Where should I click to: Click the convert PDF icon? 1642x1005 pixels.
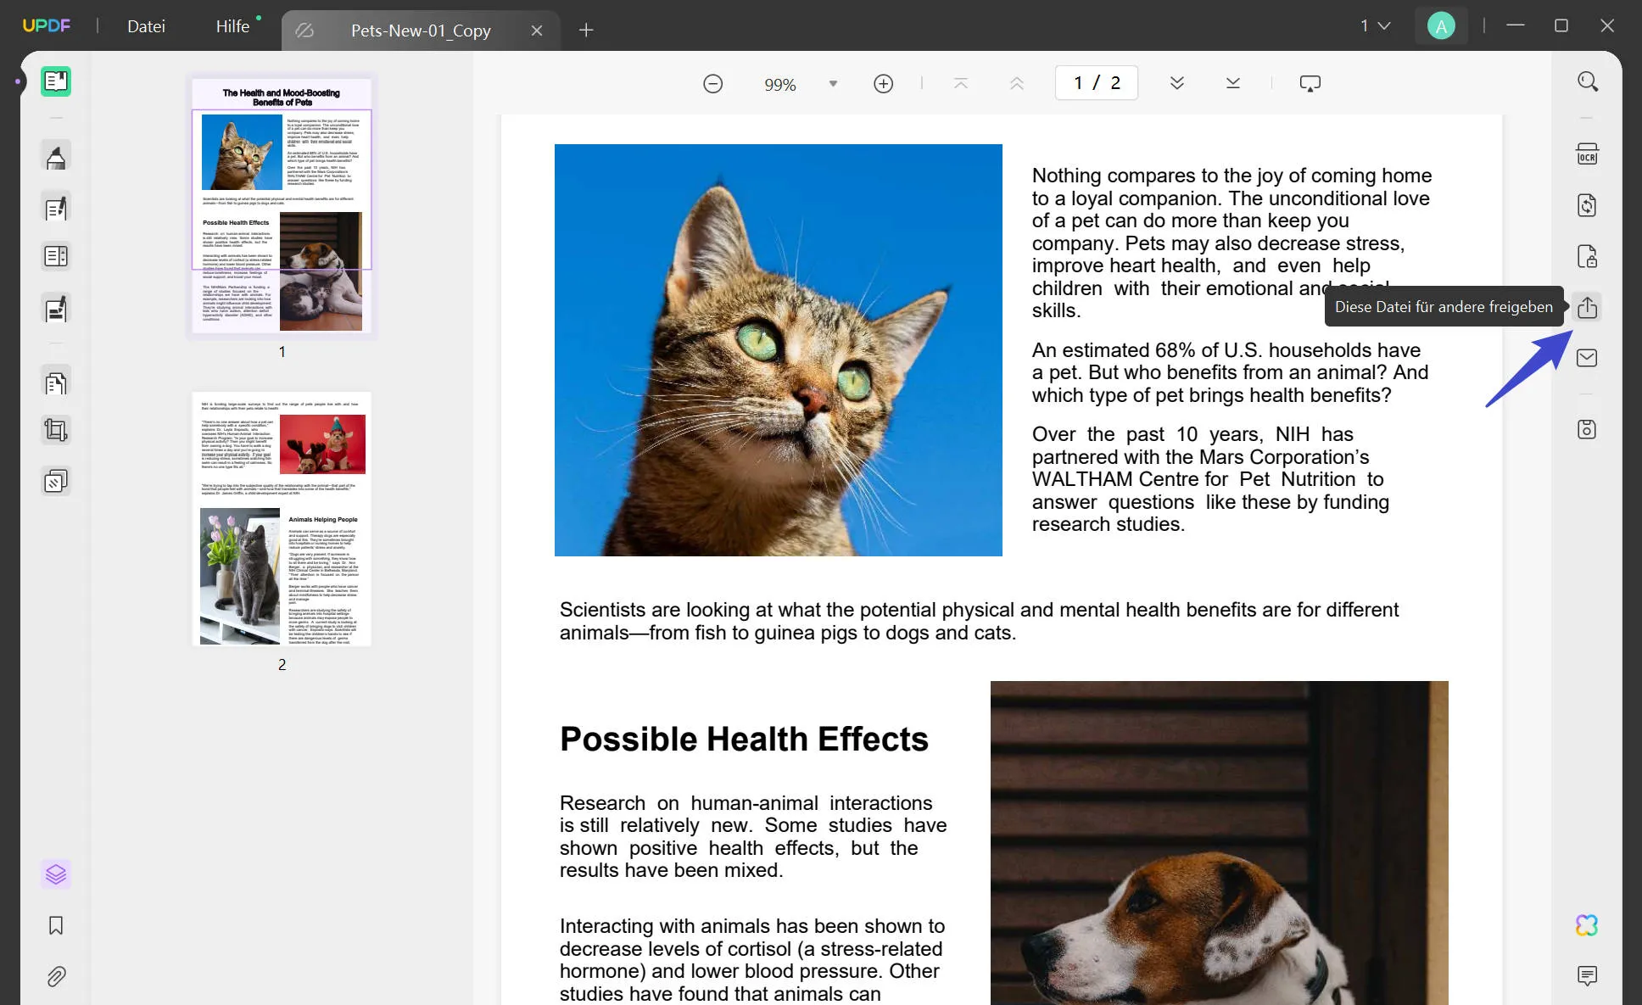click(x=1587, y=205)
